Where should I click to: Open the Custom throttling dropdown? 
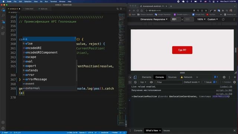tap(212, 19)
